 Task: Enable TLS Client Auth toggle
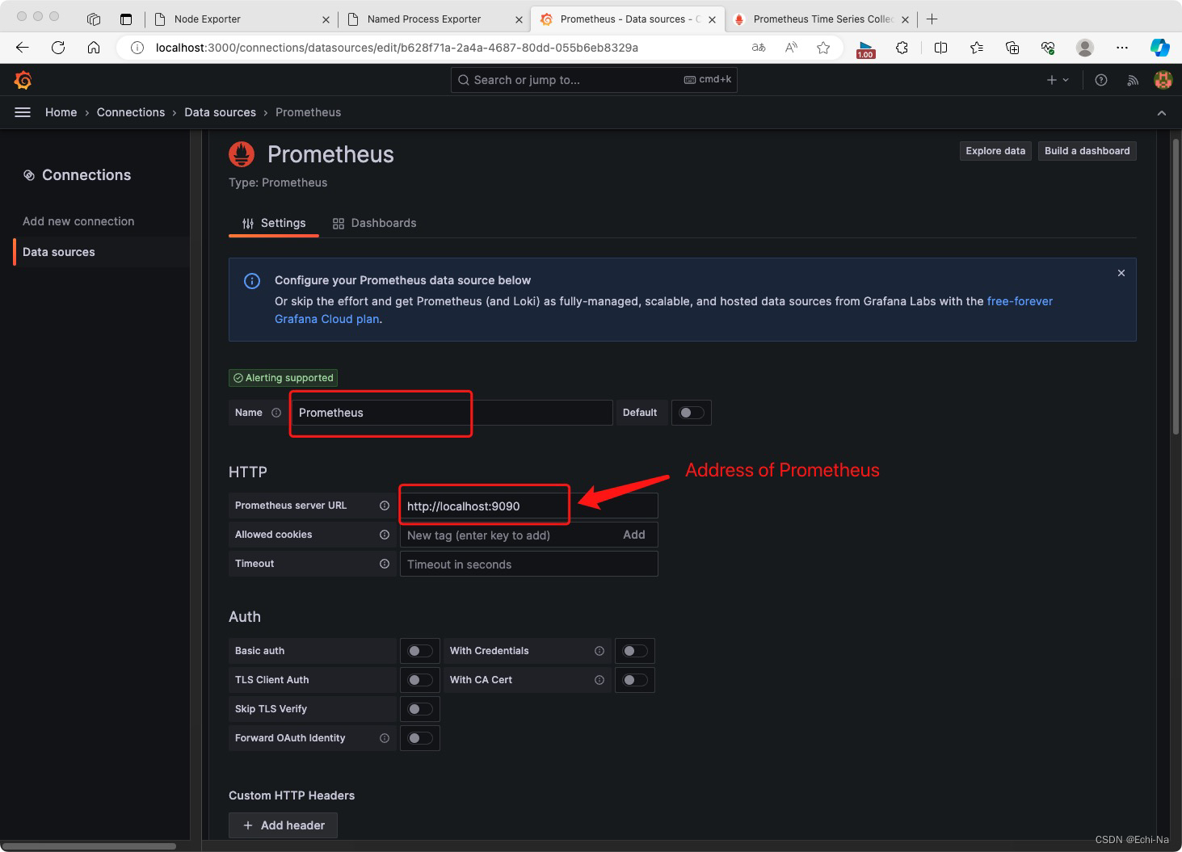coord(420,680)
